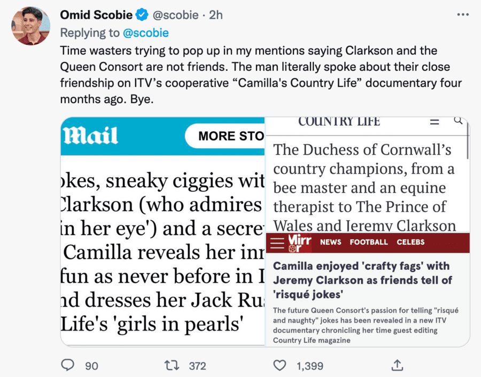Open the Mirror hamburger menu icon
The width and height of the screenshot is (481, 377).
pos(277,242)
